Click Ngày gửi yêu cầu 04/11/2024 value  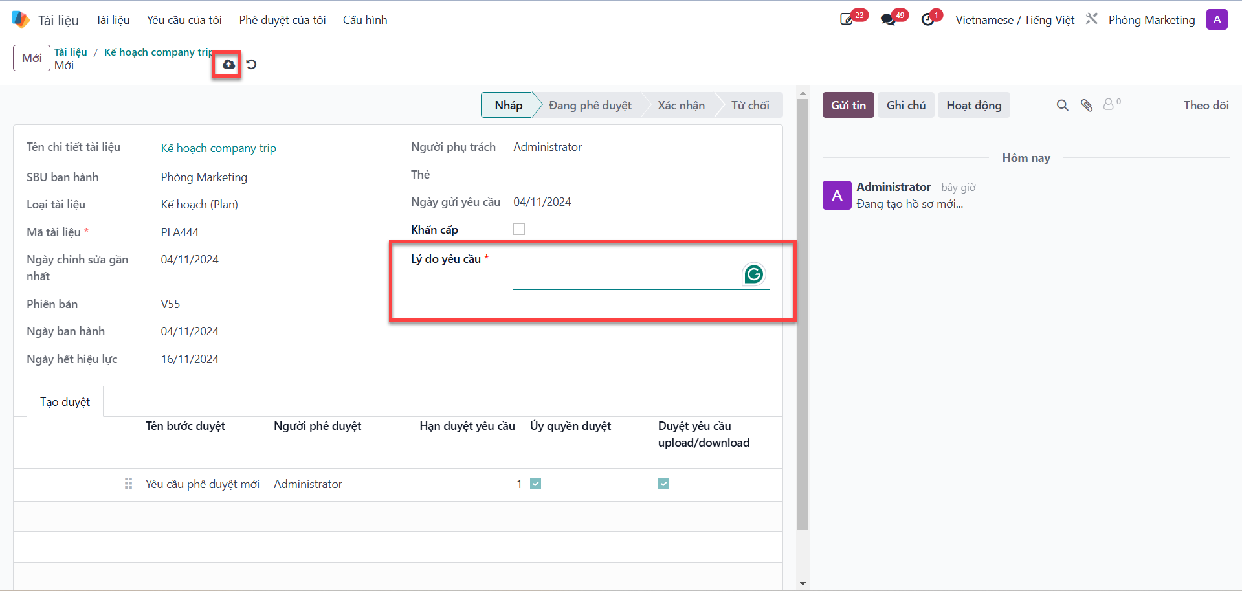[542, 202]
